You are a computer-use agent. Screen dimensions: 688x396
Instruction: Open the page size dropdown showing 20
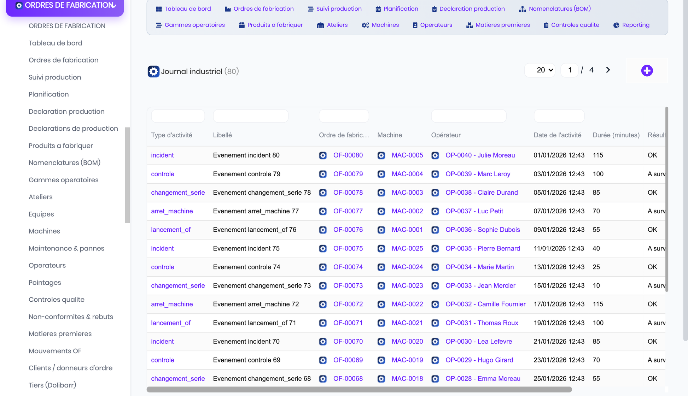(540, 70)
